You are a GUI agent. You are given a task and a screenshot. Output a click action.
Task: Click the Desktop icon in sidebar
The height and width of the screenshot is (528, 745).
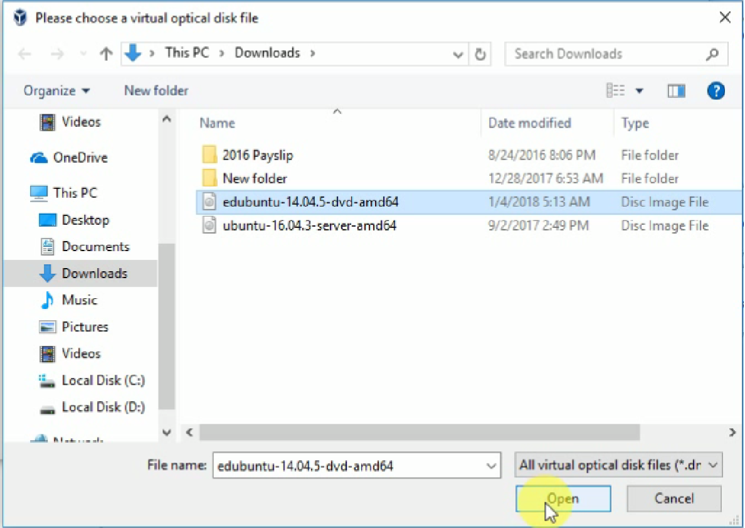(x=47, y=220)
